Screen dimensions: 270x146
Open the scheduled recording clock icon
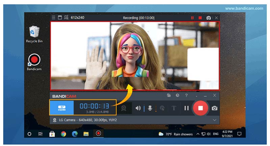pyautogui.click(x=178, y=96)
